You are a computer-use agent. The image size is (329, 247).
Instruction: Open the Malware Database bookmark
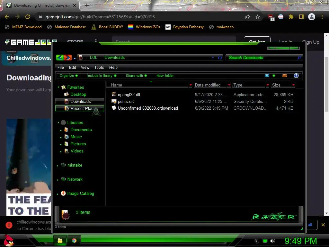[67, 27]
